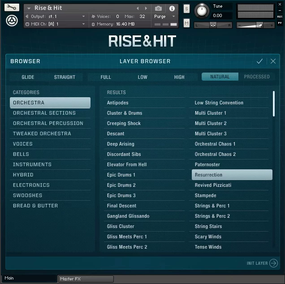The height and width of the screenshot is (284, 285).
Task: Enable the Straight filter
Action: click(65, 77)
